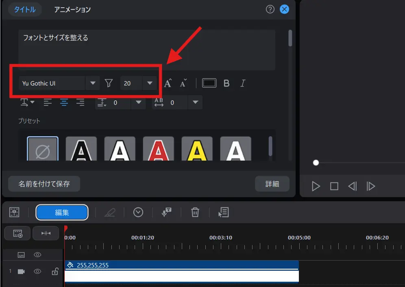Click 名前を付けて保存 button
The width and height of the screenshot is (405, 287).
(x=44, y=184)
